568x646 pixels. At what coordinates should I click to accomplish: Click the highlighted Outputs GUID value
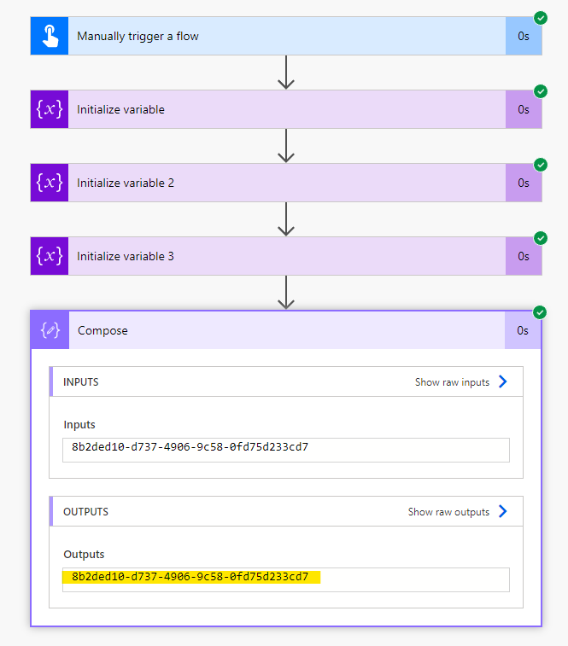(x=191, y=577)
